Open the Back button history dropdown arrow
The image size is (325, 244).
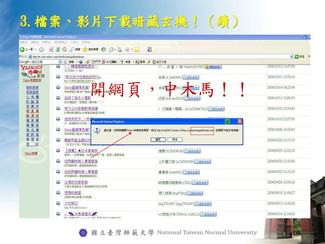pyautogui.click(x=36, y=49)
